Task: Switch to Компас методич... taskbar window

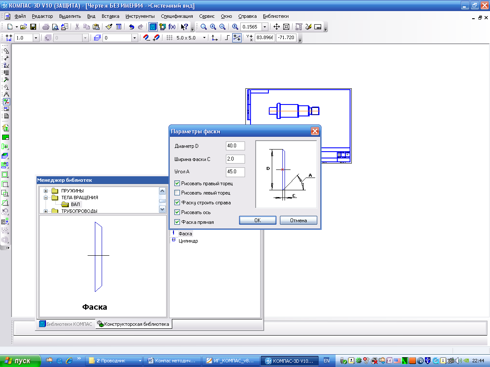Action: pyautogui.click(x=172, y=361)
